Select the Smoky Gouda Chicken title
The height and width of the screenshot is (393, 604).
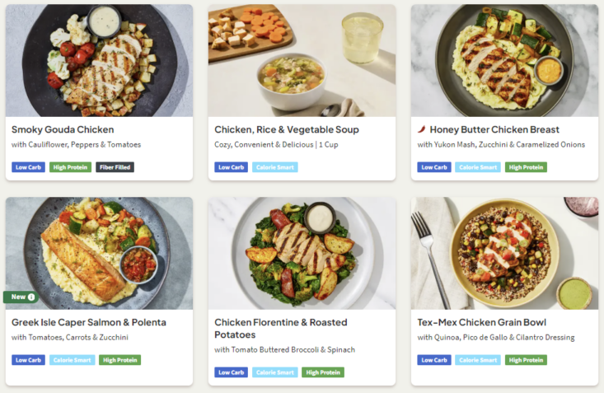pyautogui.click(x=63, y=130)
